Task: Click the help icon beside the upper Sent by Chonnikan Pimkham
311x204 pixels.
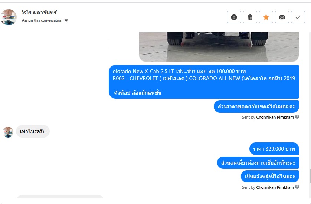Action: (x=297, y=117)
